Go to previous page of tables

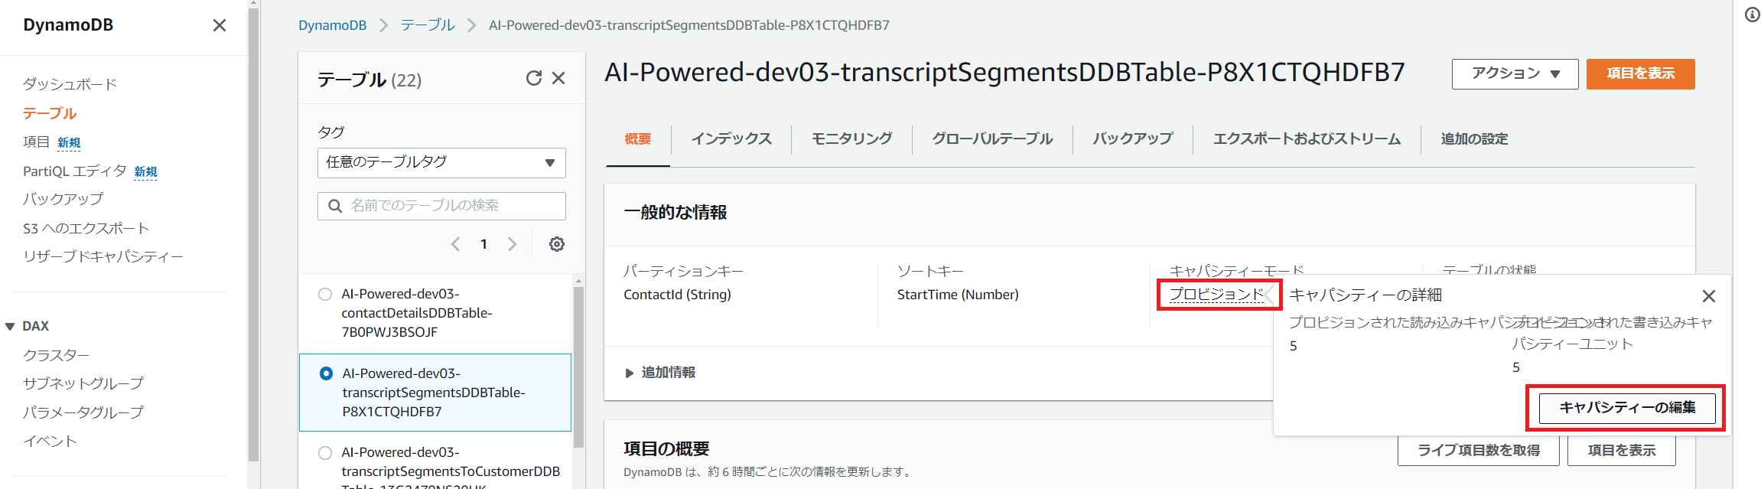[x=456, y=244]
